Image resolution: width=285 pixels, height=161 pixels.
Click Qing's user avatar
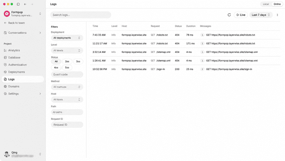click(7, 154)
